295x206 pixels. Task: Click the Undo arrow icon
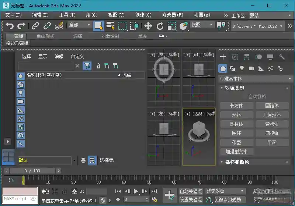click(x=10, y=25)
